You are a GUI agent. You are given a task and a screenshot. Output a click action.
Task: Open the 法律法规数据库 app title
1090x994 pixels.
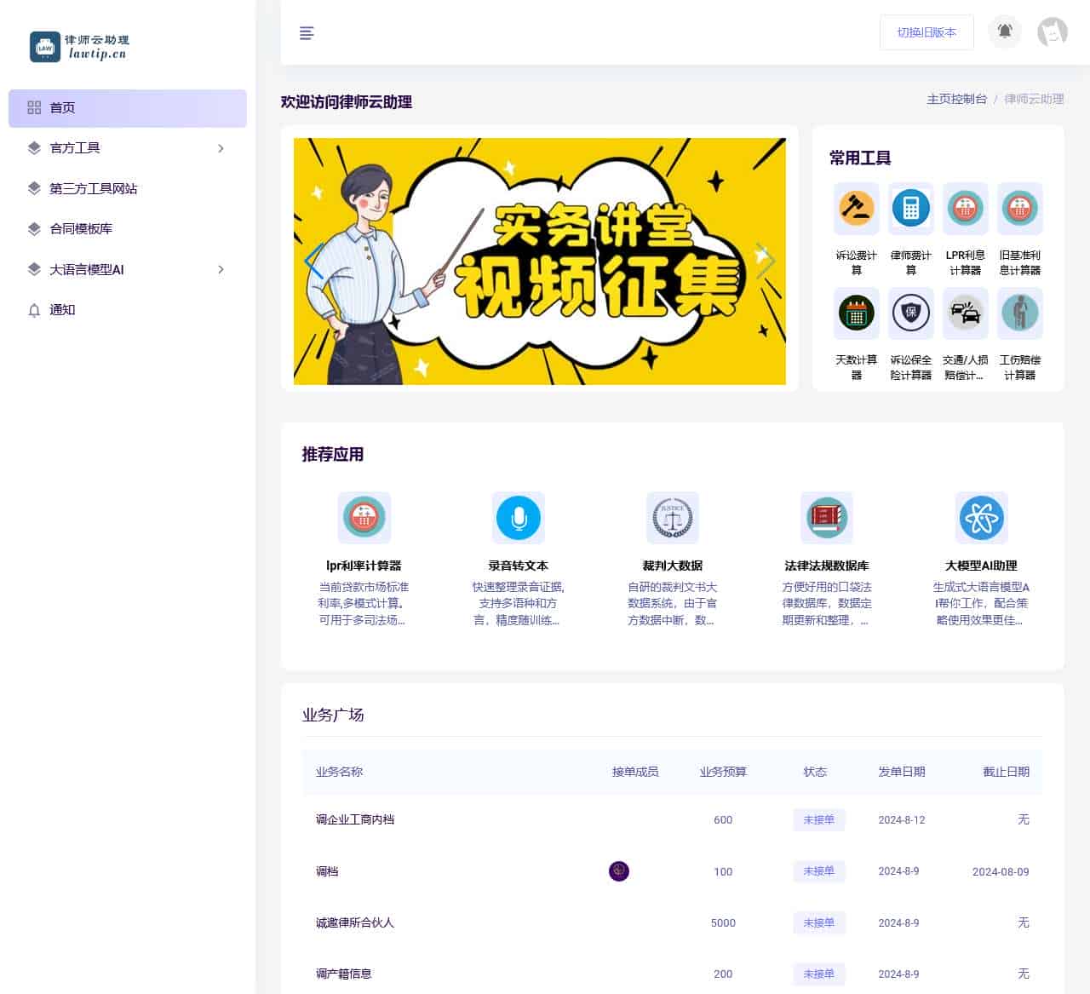[827, 566]
